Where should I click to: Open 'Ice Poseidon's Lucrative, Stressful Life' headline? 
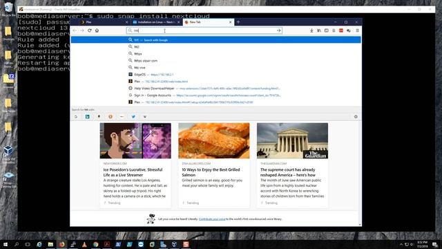click(133, 172)
